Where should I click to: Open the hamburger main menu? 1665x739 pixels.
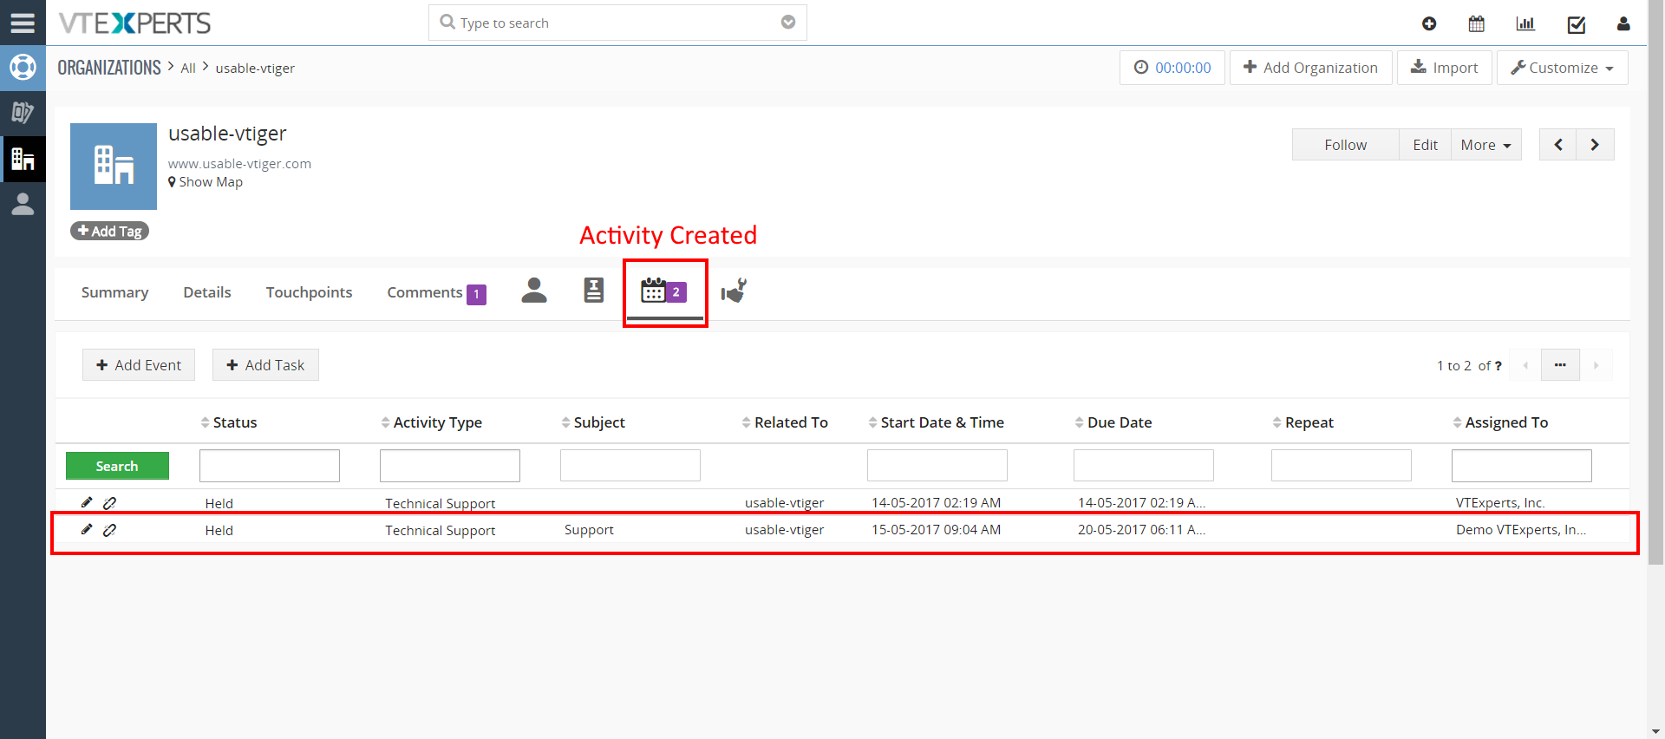click(x=23, y=23)
